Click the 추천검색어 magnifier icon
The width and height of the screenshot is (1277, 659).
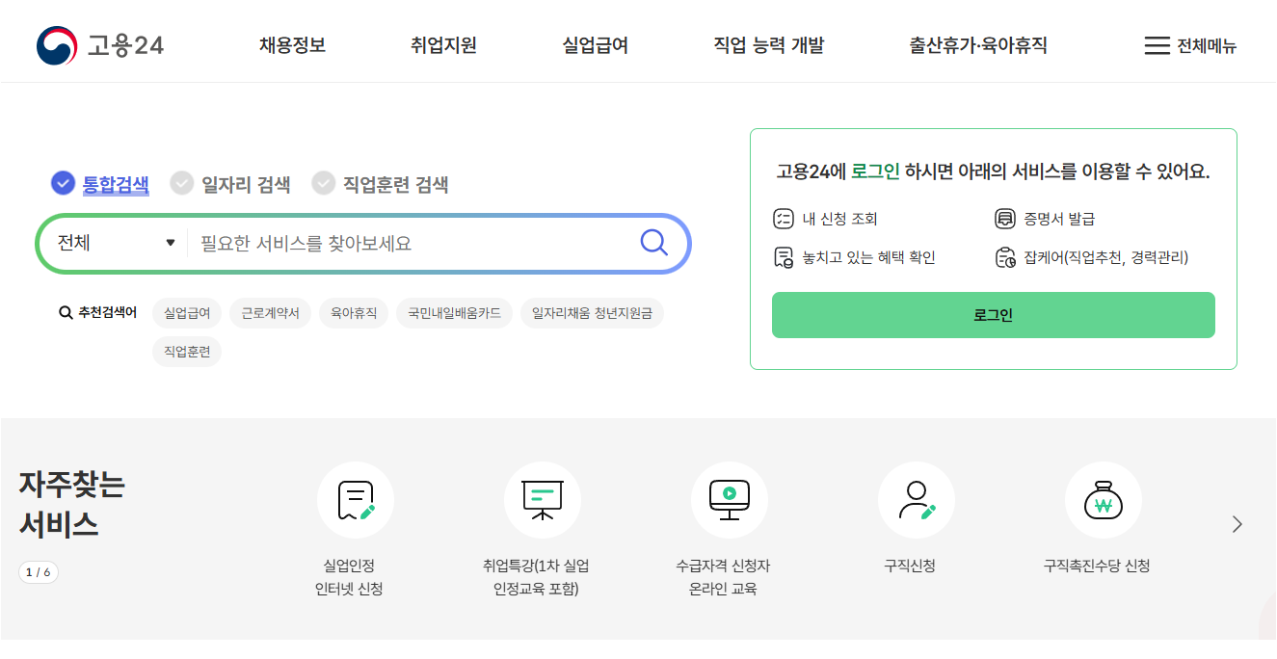tap(66, 312)
